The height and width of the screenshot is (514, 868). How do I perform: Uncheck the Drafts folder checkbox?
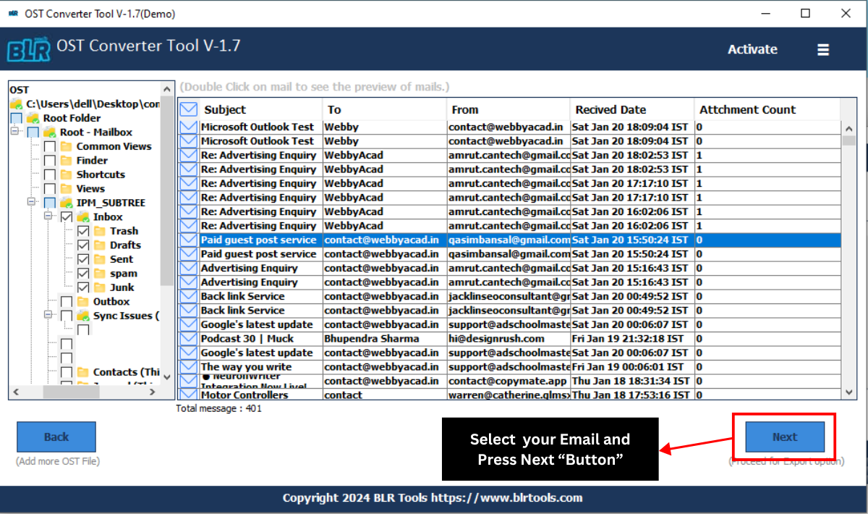82,245
